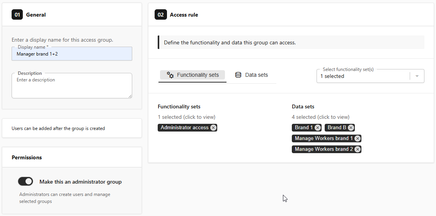The image size is (436, 216).
Task: Click the gears icon on Functionality sets
Action: (x=170, y=75)
